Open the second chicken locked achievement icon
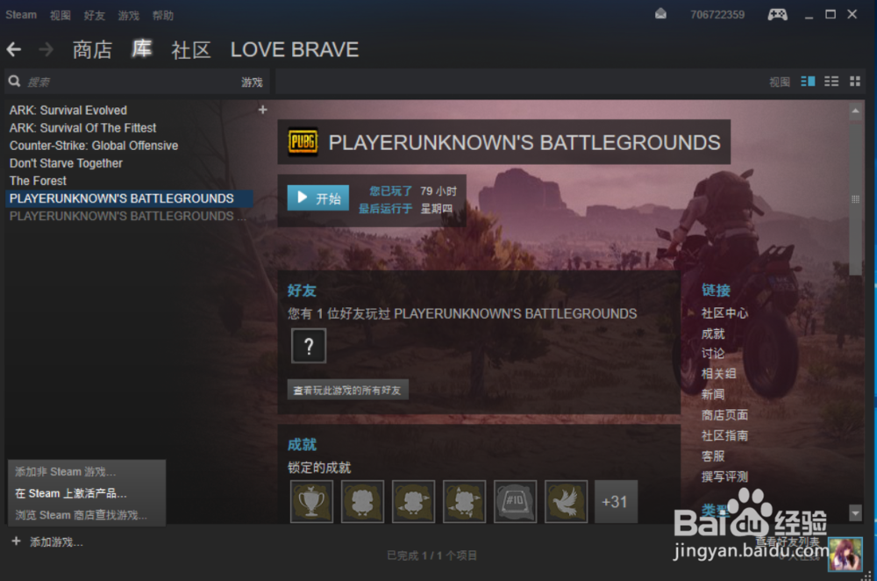The image size is (877, 581). pos(413,501)
